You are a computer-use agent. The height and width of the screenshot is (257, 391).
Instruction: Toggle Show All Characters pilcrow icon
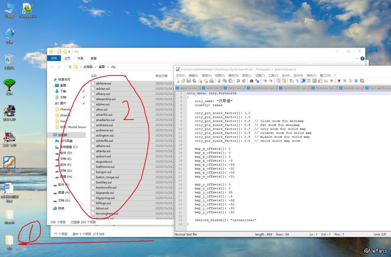[297, 81]
